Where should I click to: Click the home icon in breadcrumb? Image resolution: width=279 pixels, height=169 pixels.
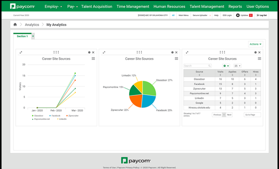coord(15,25)
